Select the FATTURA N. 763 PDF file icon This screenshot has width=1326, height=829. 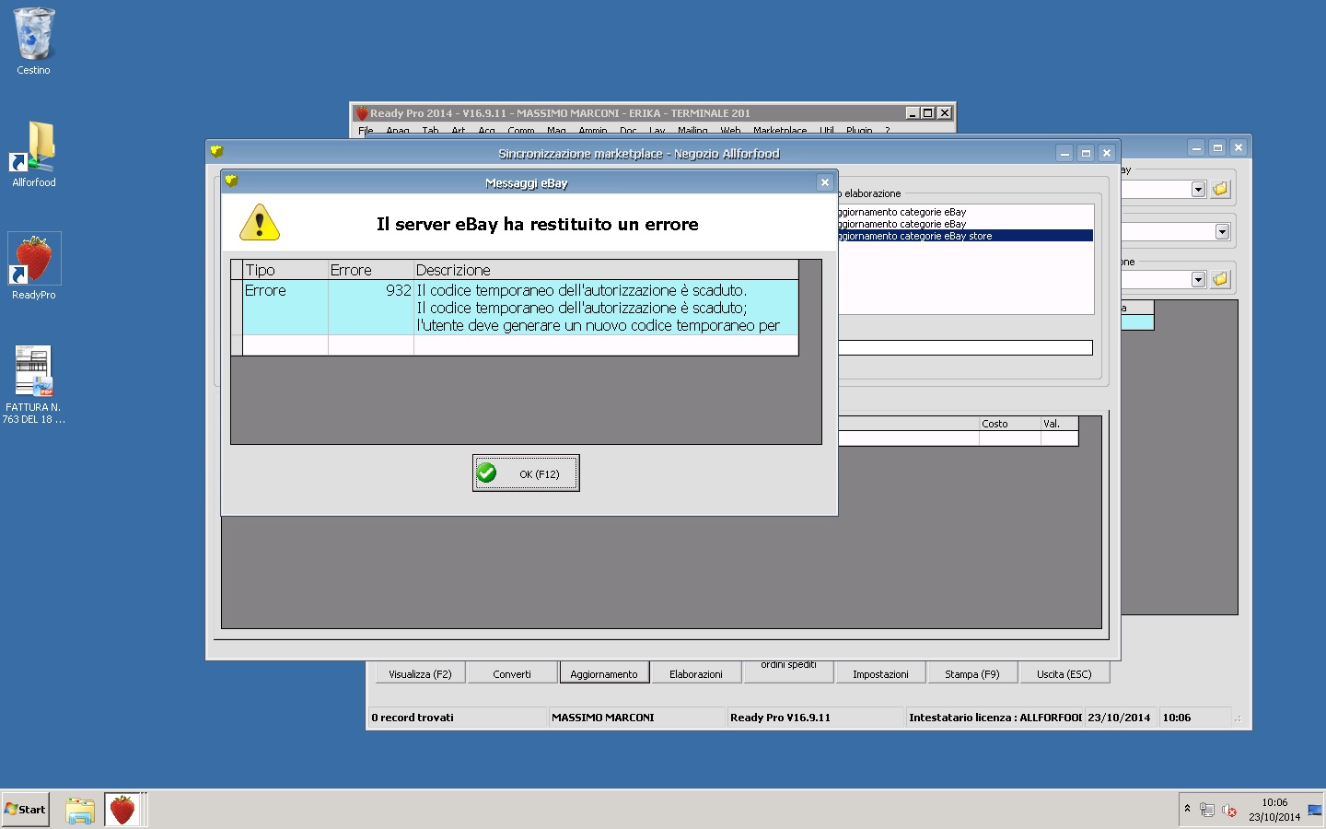coord(34,385)
